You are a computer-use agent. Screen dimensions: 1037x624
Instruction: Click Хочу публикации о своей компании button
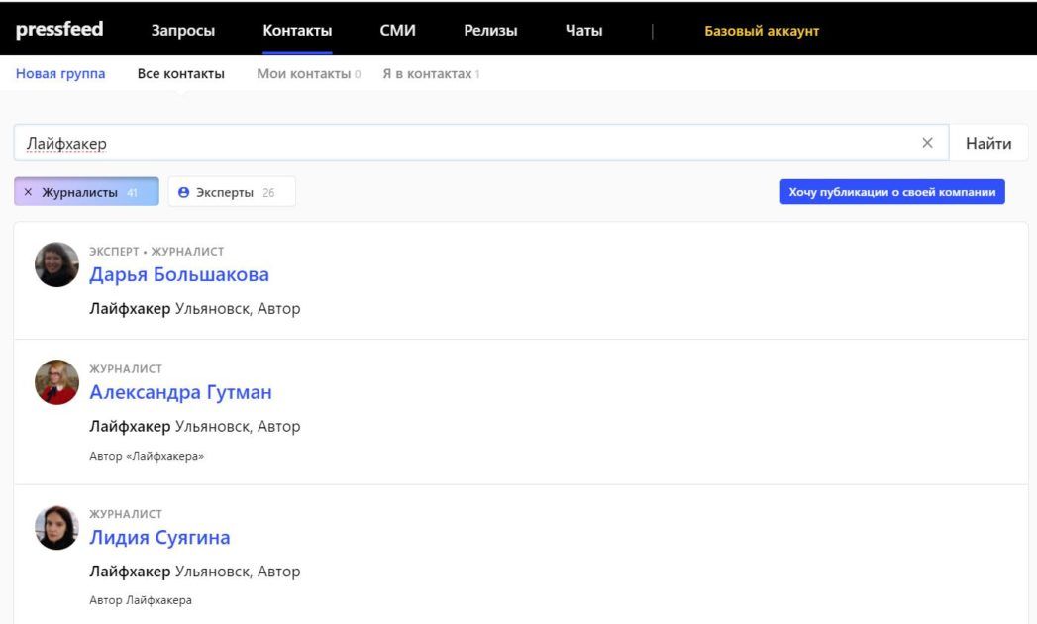click(x=891, y=192)
